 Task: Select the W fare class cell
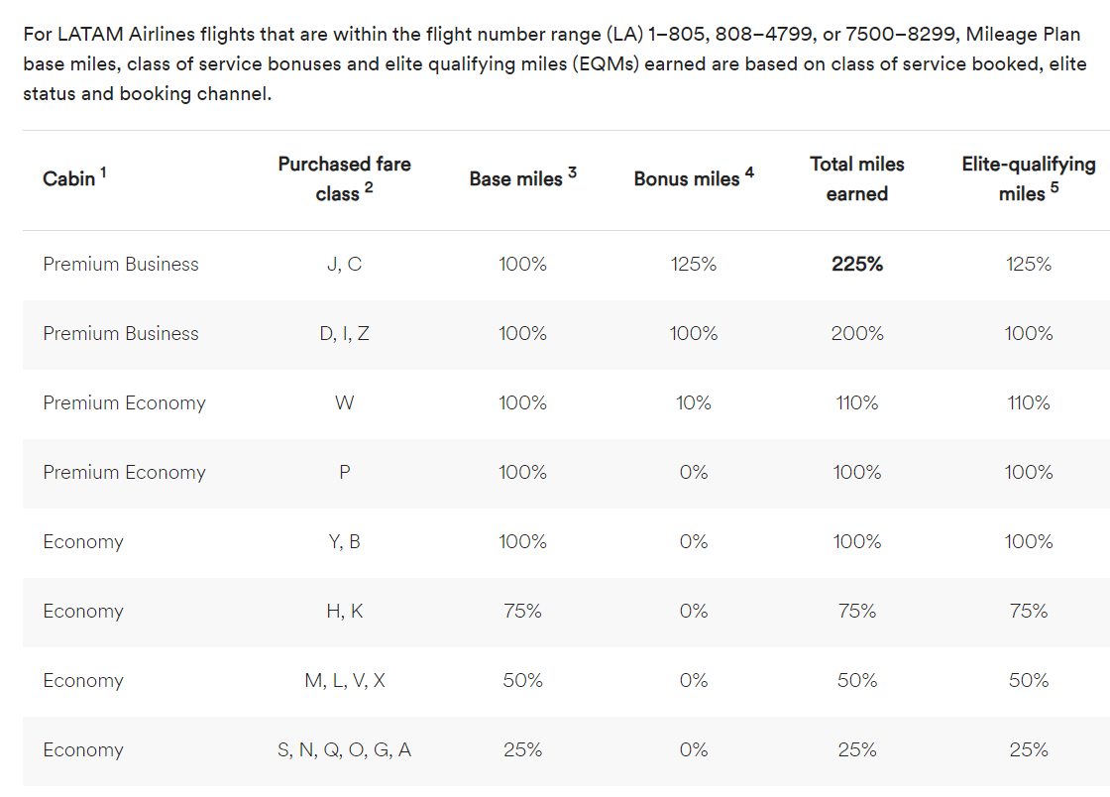pyautogui.click(x=344, y=403)
